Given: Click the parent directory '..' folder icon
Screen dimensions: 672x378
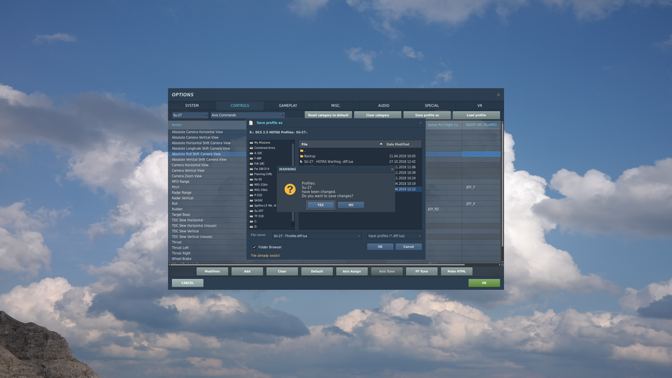Looking at the screenshot, I should 302,151.
